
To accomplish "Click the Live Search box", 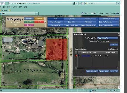I will pos(101,3).
